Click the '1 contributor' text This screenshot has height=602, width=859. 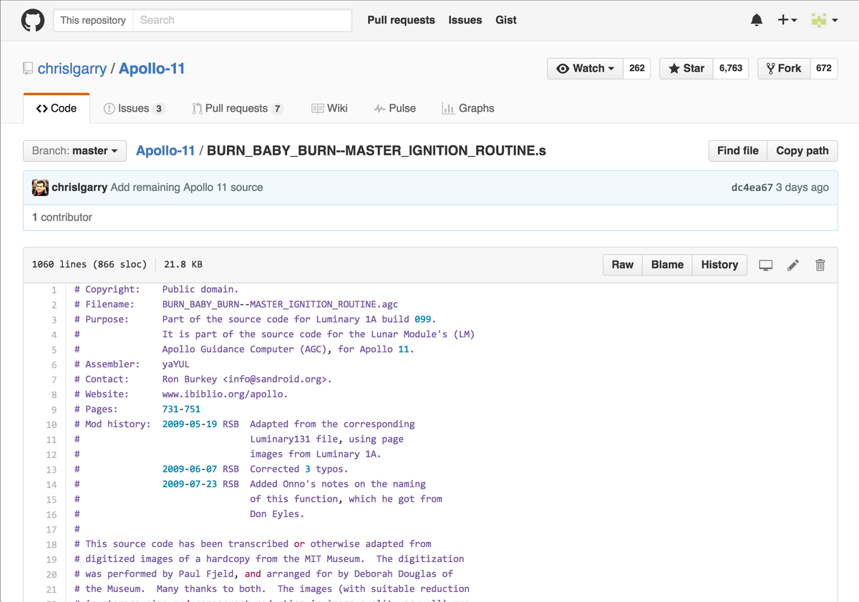tap(62, 217)
